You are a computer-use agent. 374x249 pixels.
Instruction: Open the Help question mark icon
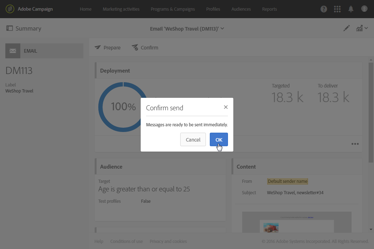pos(324,9)
